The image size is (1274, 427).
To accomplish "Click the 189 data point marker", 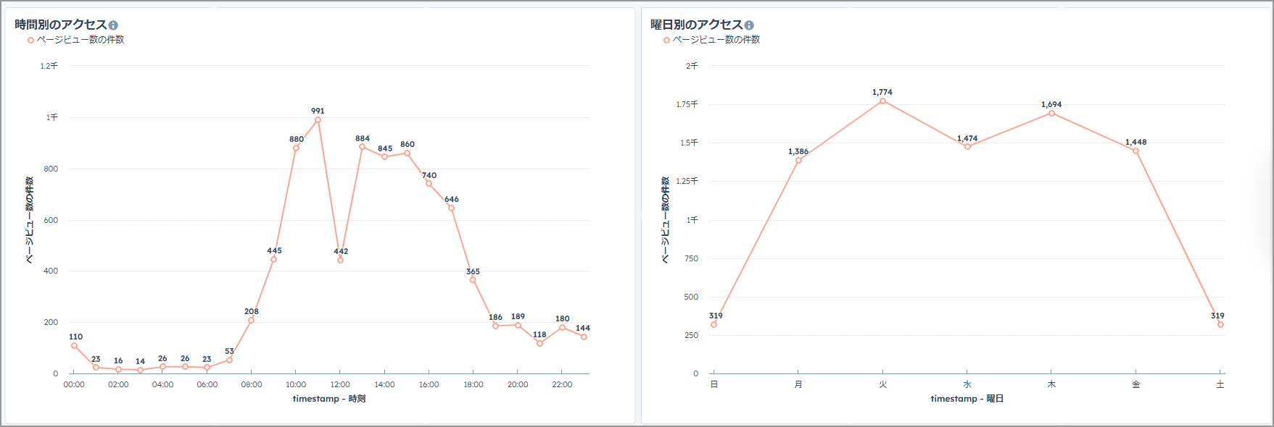I will (518, 326).
